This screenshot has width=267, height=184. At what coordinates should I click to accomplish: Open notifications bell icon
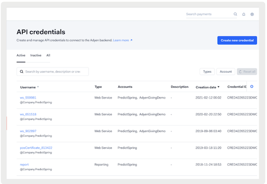tap(244, 14)
